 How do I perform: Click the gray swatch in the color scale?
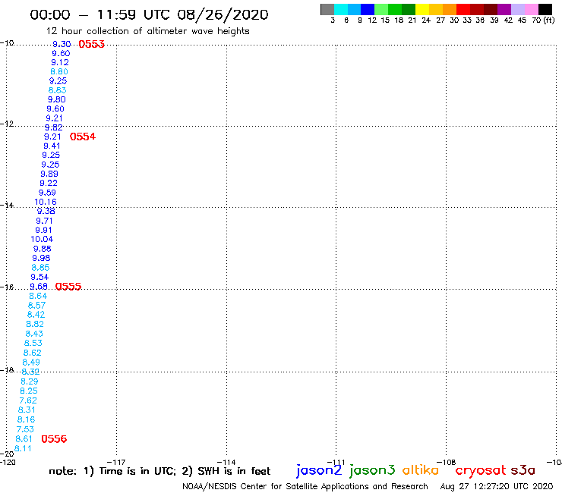[x=327, y=9]
